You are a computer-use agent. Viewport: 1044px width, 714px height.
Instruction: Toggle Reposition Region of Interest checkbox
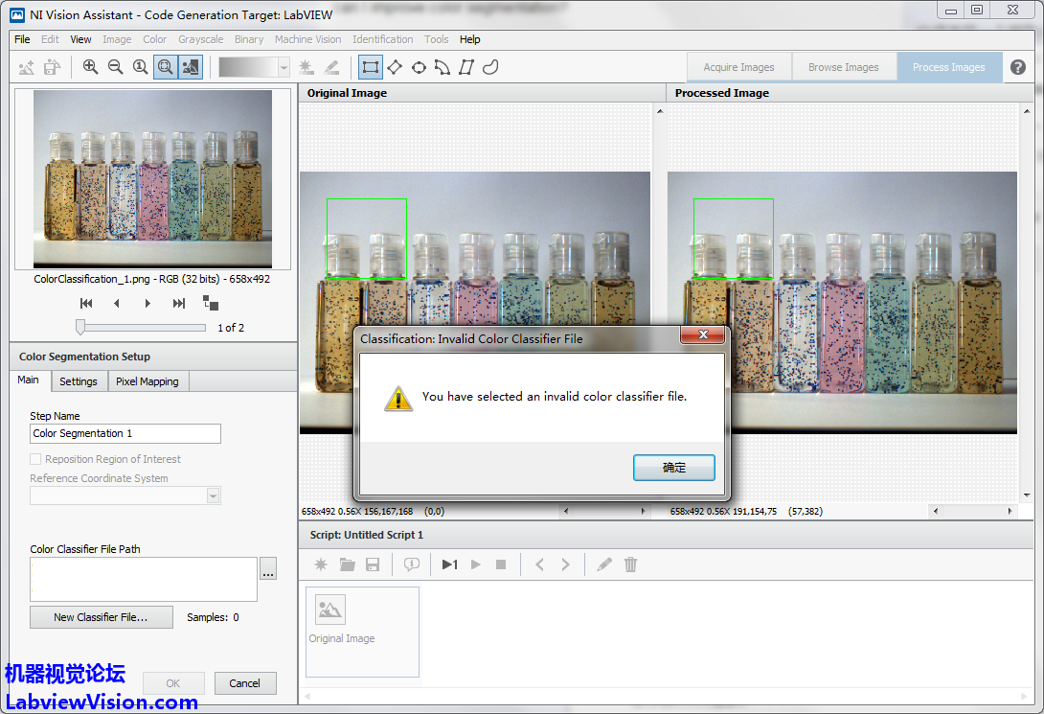(35, 459)
